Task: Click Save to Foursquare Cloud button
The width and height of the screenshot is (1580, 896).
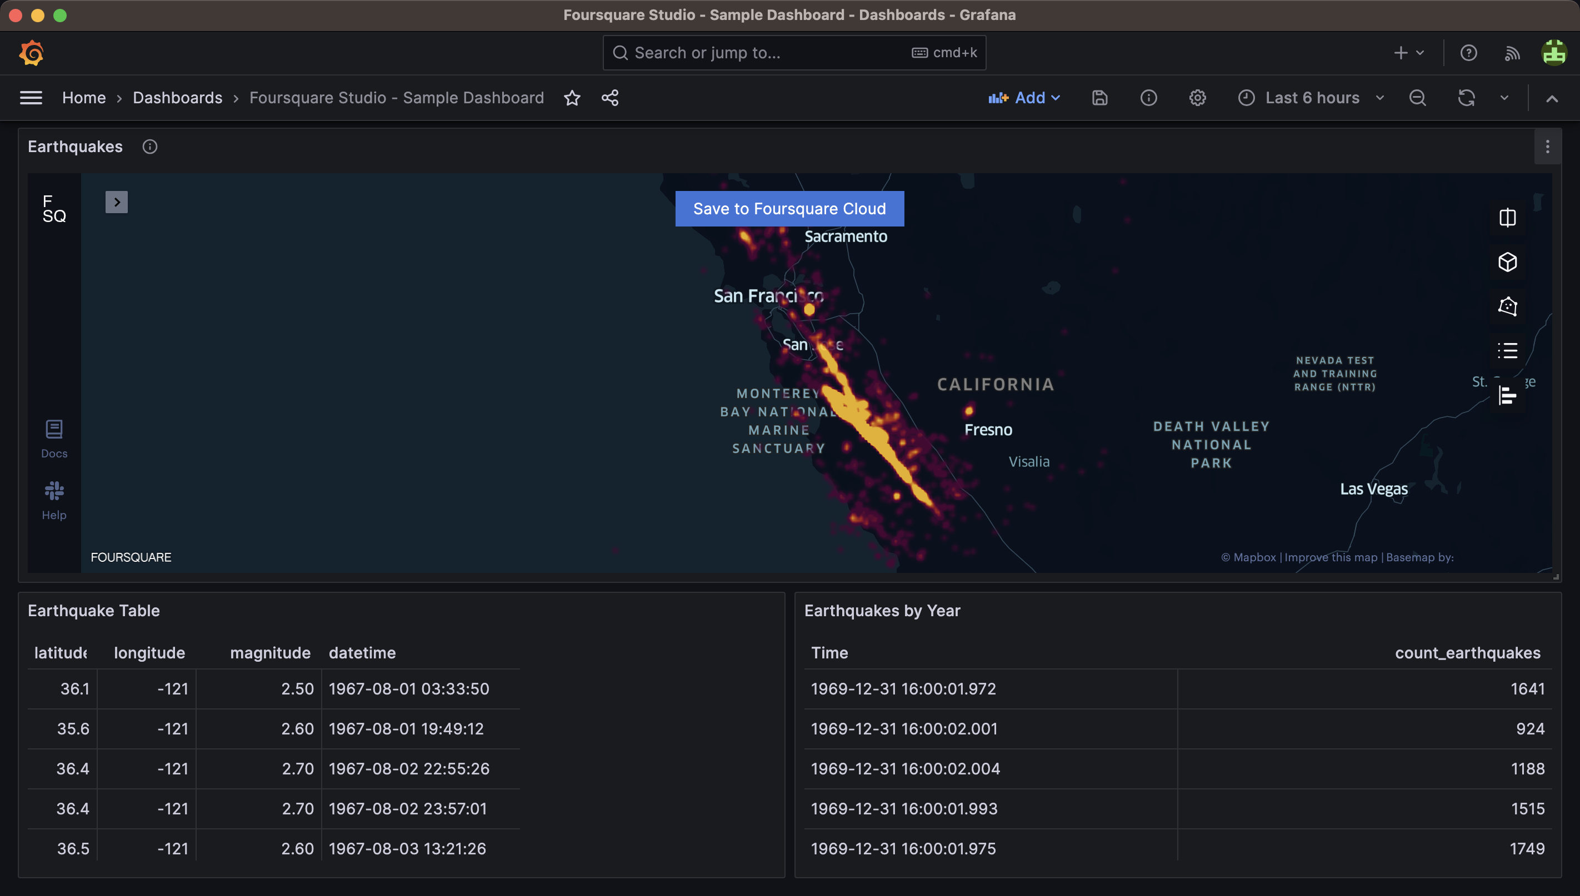Action: point(789,209)
